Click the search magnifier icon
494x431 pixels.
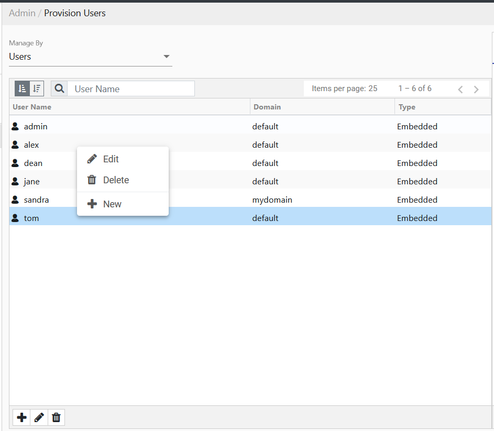(x=59, y=89)
